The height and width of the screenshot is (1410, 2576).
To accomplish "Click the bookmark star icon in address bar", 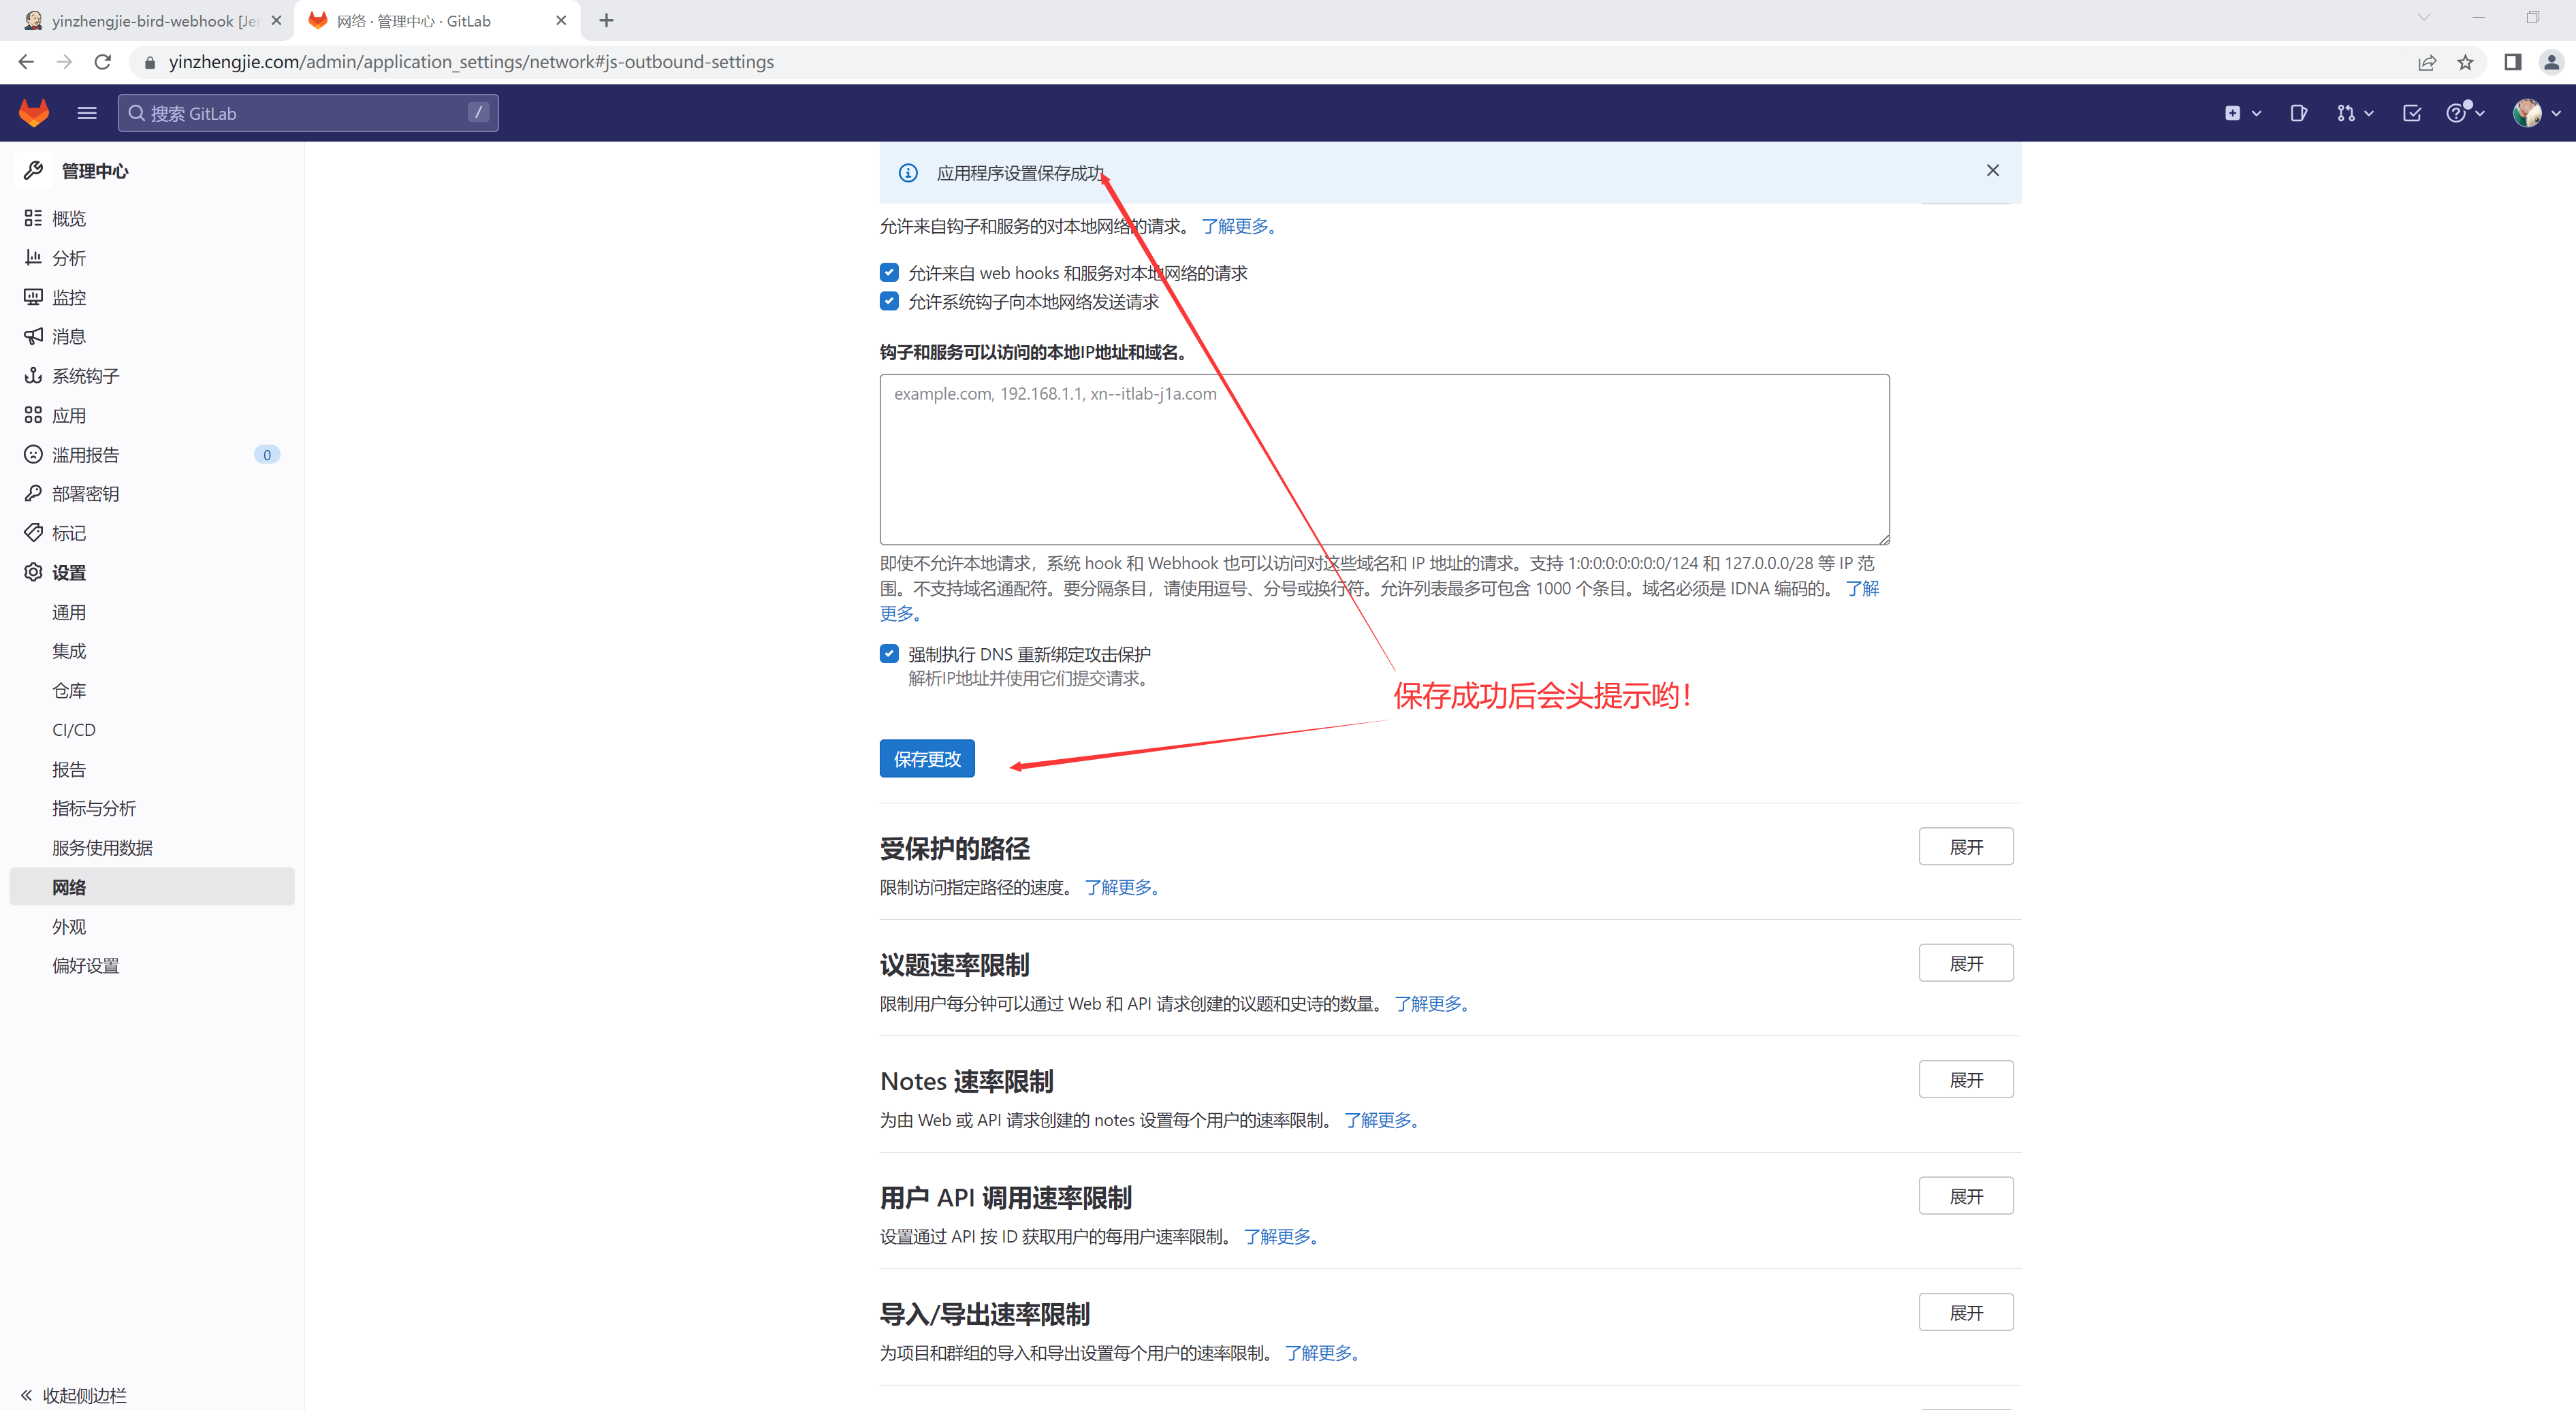I will click(2465, 62).
